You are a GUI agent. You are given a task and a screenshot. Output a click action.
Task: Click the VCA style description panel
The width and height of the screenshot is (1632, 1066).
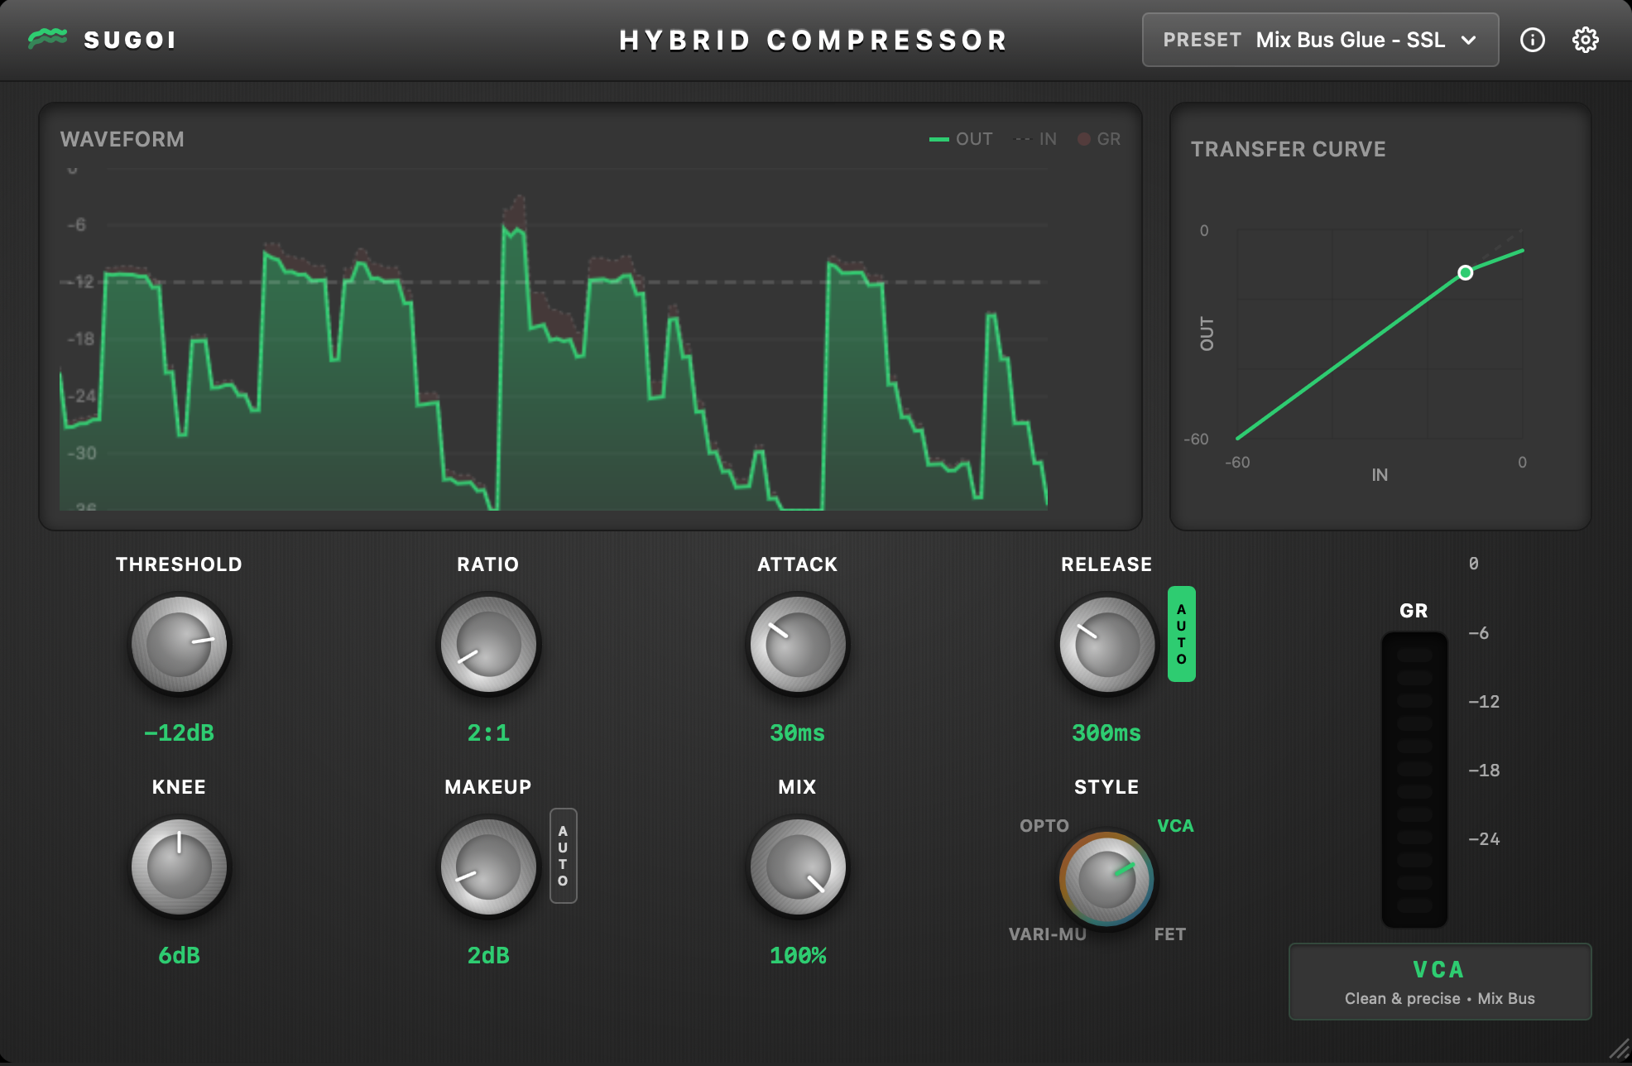click(x=1440, y=981)
